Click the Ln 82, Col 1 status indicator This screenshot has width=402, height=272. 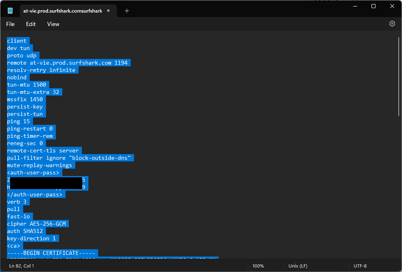[22, 266]
